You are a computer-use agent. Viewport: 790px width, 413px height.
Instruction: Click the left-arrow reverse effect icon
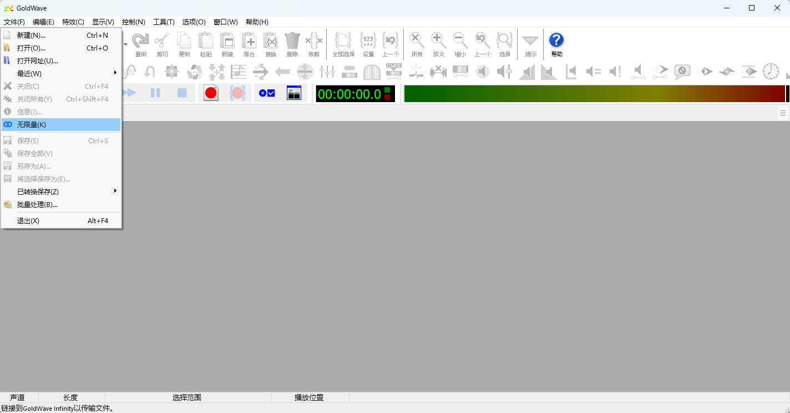click(283, 72)
